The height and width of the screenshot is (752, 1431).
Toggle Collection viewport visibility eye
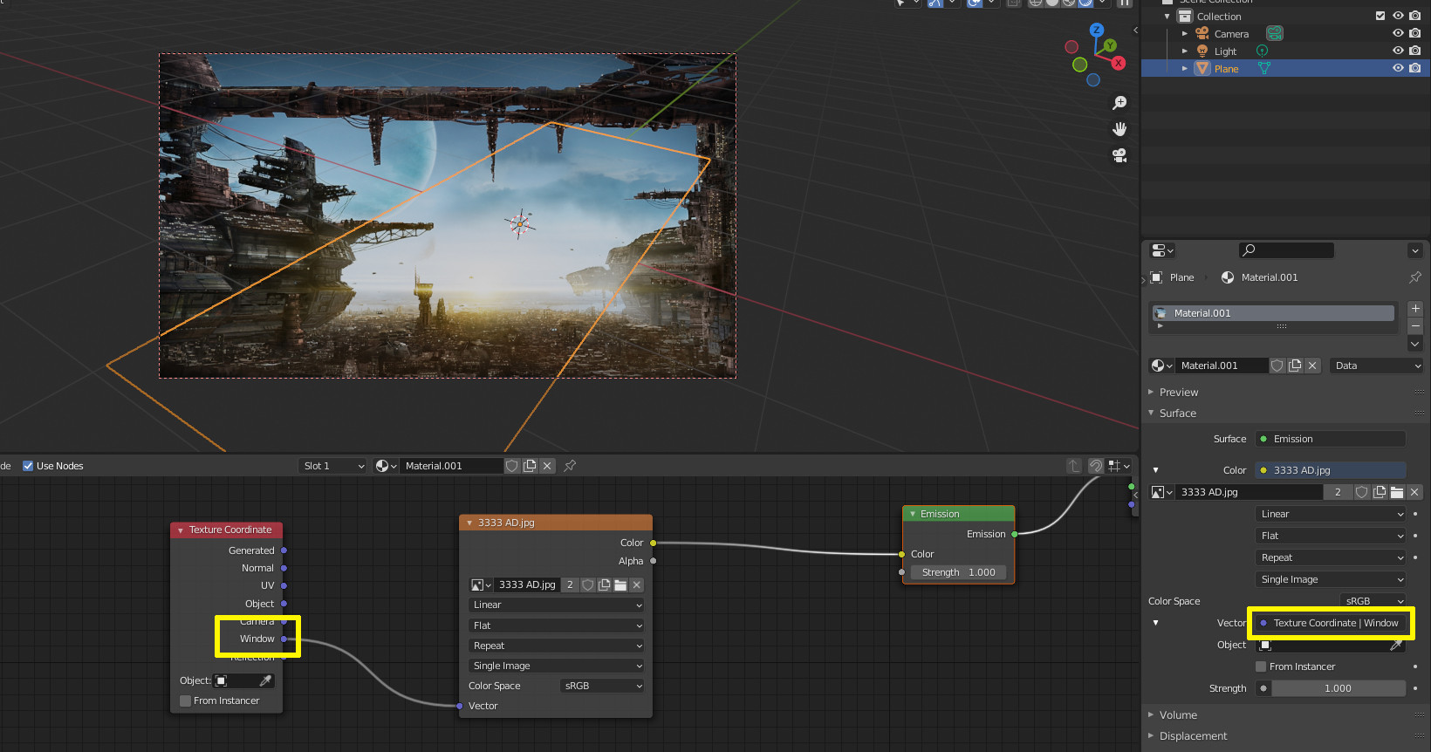(x=1398, y=16)
